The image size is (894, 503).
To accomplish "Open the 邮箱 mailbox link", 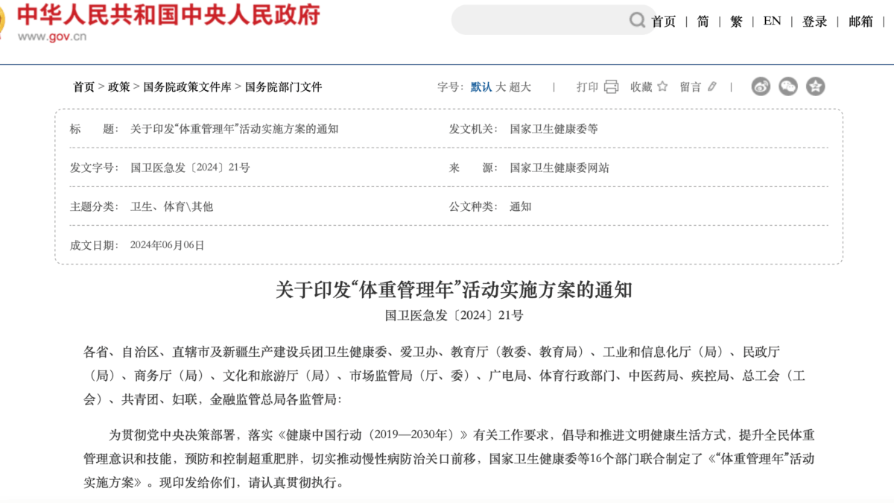I will pyautogui.click(x=860, y=22).
